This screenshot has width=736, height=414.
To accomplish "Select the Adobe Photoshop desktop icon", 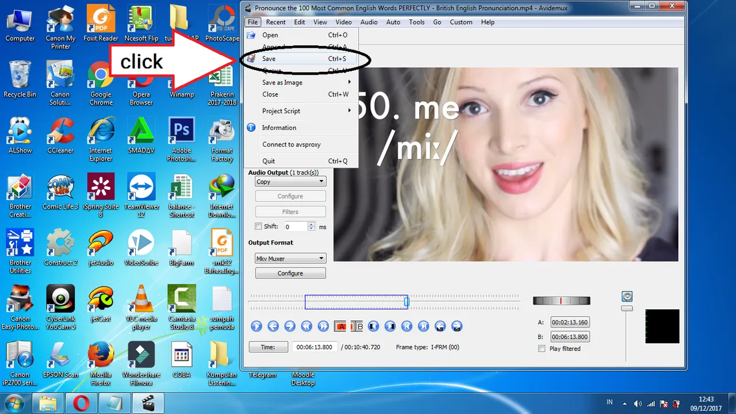I will click(x=182, y=140).
